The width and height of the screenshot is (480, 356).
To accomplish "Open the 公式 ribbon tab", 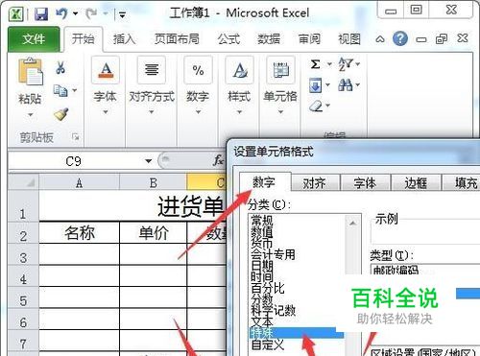I will [x=228, y=39].
